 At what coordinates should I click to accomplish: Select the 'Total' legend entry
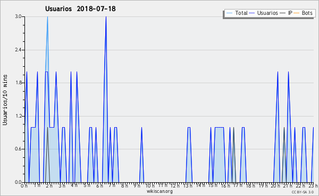tap(237, 13)
